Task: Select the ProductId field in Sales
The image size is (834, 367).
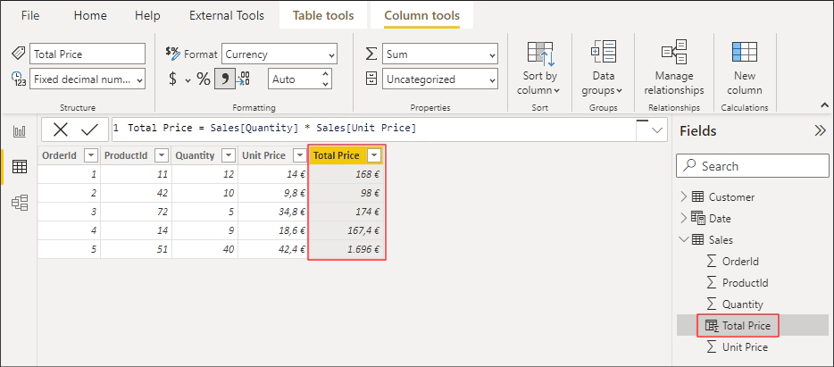Action: (745, 282)
